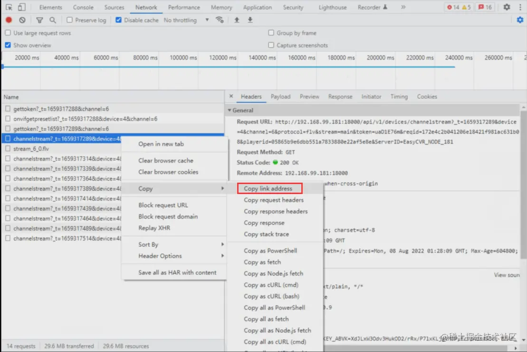Screen dimensions: 527x352
Task: Expand the Copy submenu entry
Action: pyautogui.click(x=174, y=189)
